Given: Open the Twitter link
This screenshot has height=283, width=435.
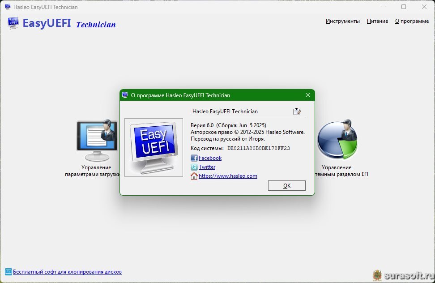Looking at the screenshot, I should click(207, 167).
